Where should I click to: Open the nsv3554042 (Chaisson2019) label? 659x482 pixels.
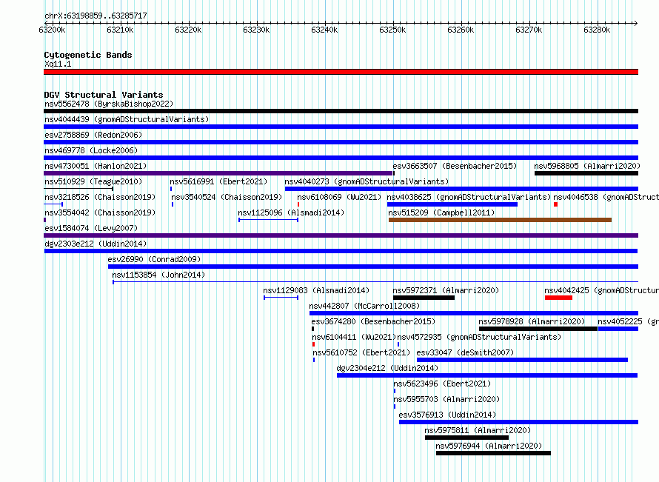(x=100, y=212)
